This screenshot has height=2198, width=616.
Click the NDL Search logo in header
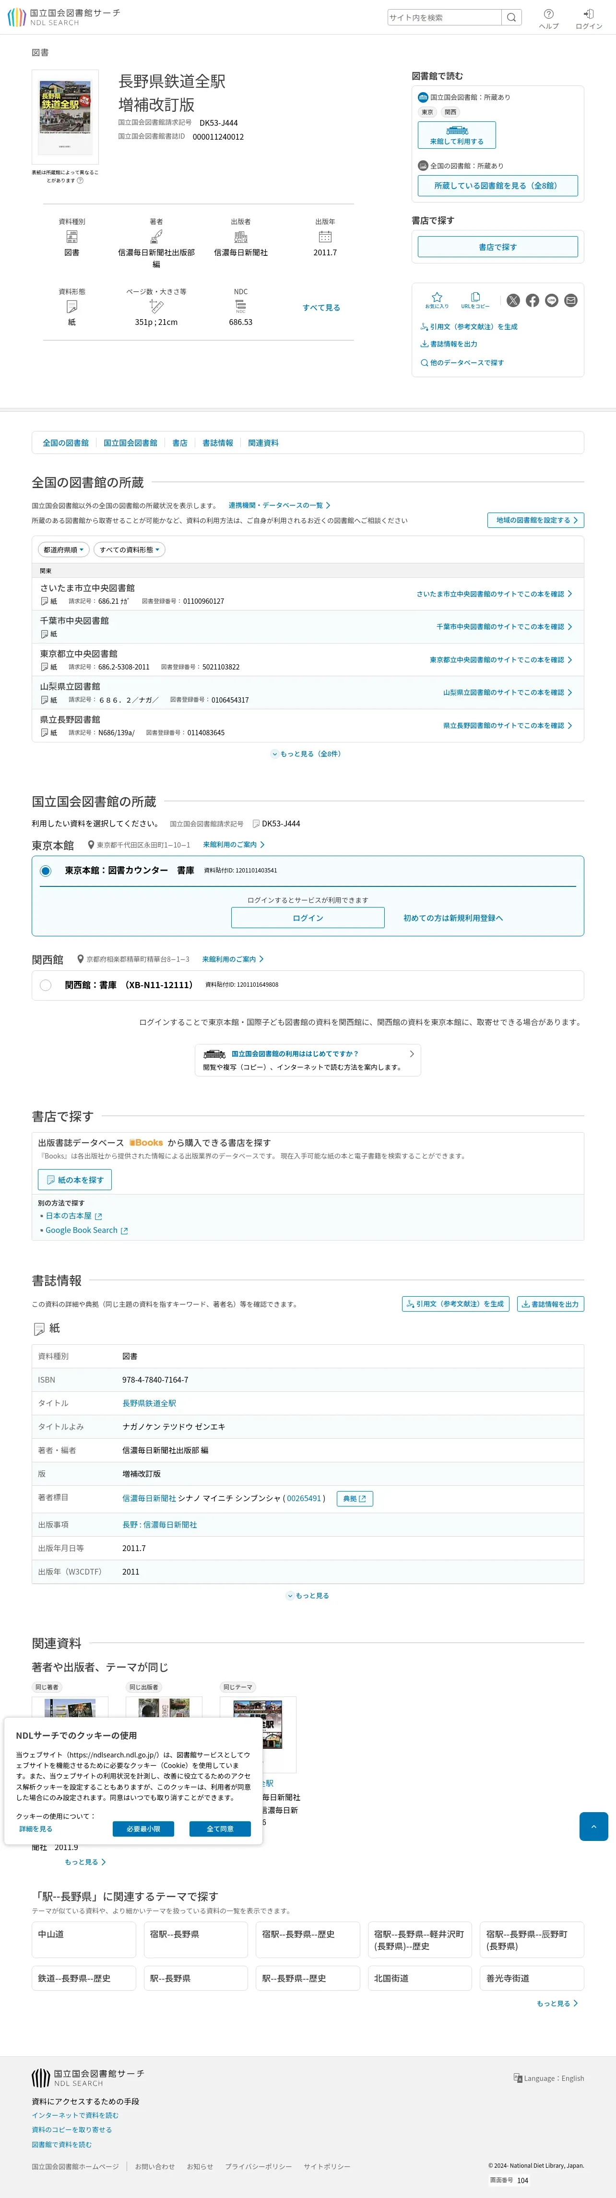point(64,17)
